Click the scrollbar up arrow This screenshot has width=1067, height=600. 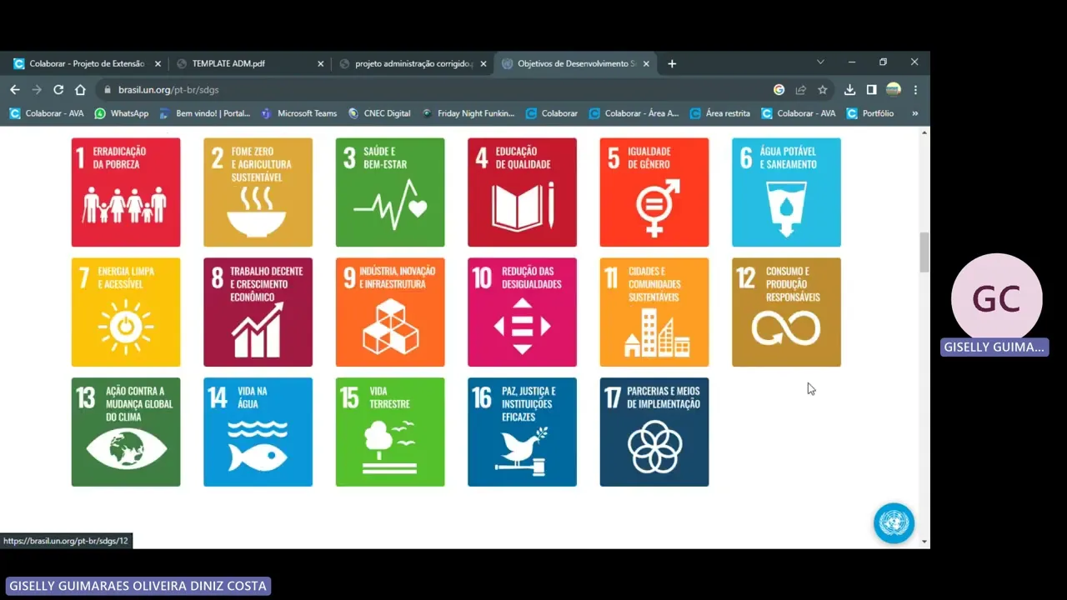click(924, 133)
